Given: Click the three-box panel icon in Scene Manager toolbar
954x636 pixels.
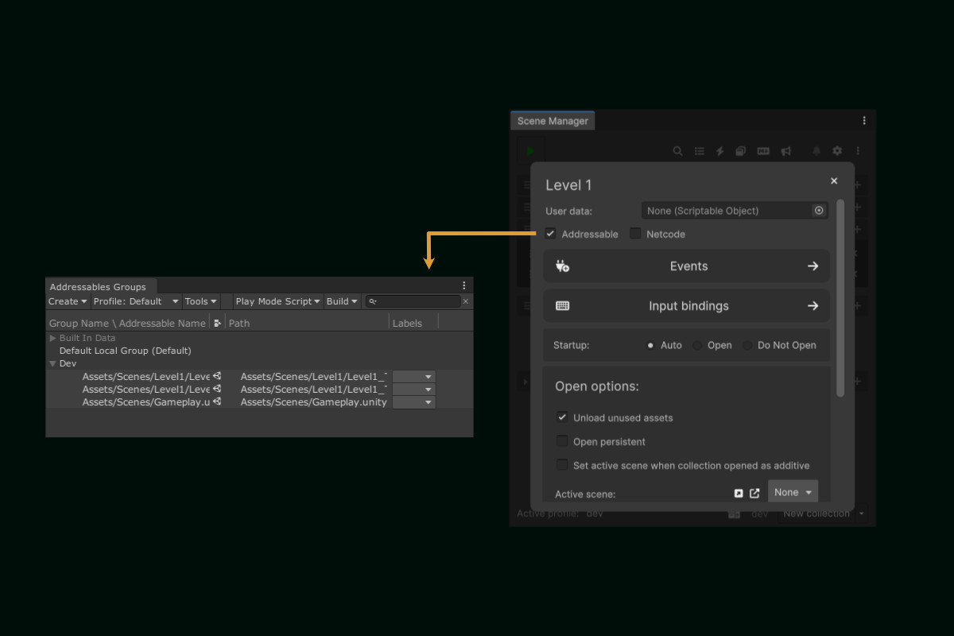Looking at the screenshot, I should (x=763, y=151).
